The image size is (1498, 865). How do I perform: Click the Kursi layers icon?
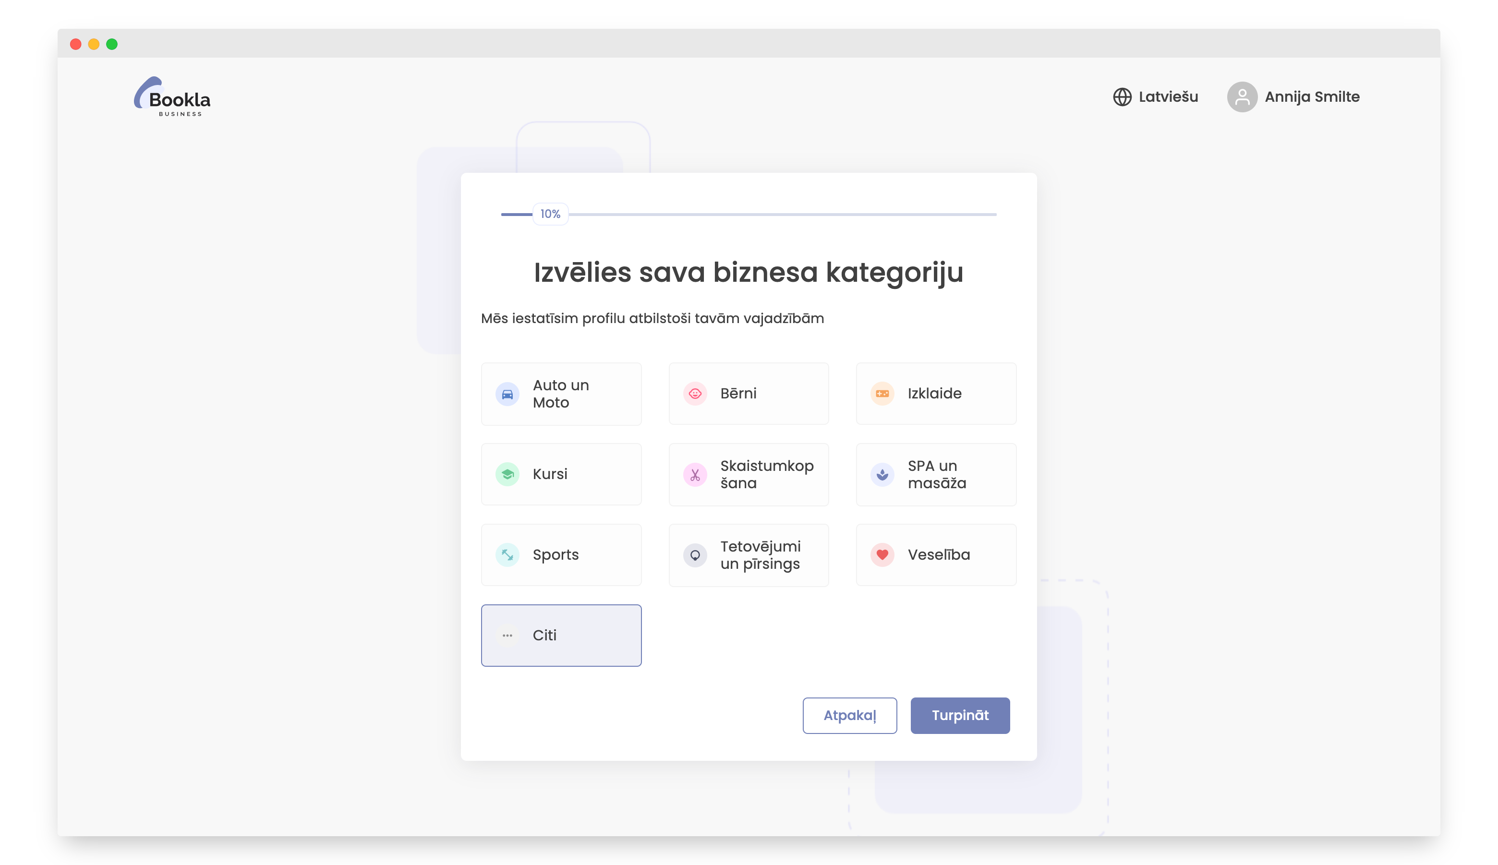507,474
